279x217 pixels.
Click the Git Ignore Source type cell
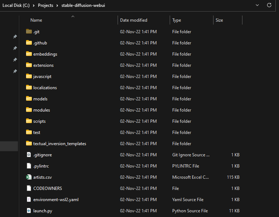(x=191, y=155)
